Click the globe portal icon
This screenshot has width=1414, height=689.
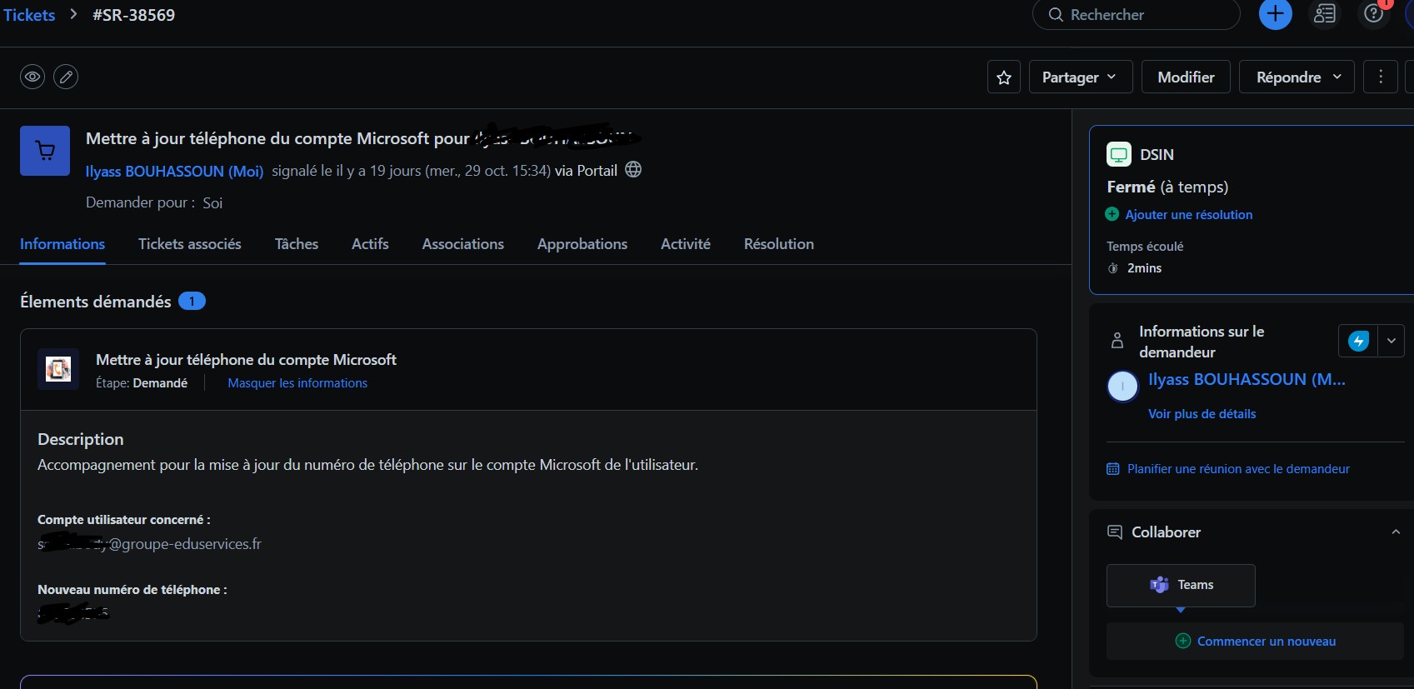633,170
